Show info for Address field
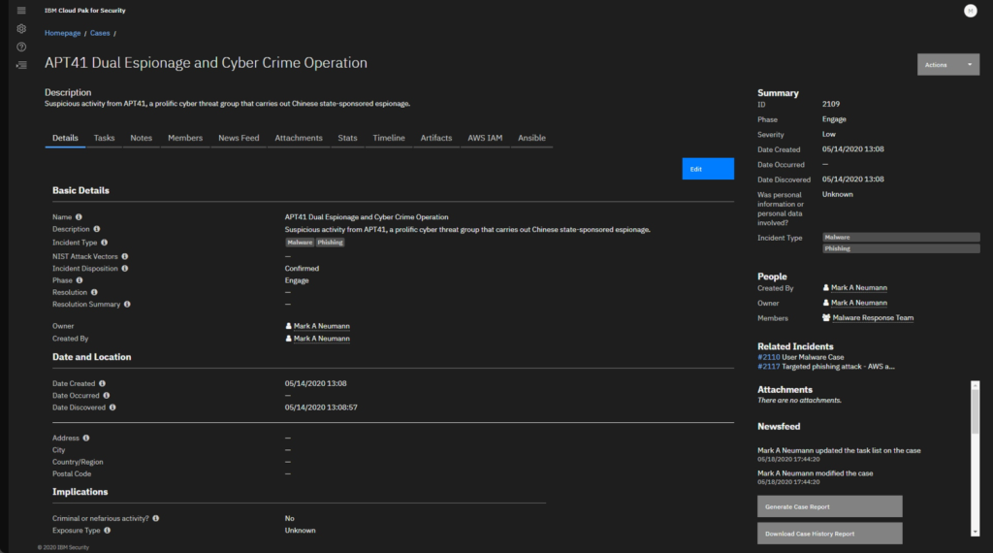Viewport: 993px width, 553px height. click(x=86, y=439)
